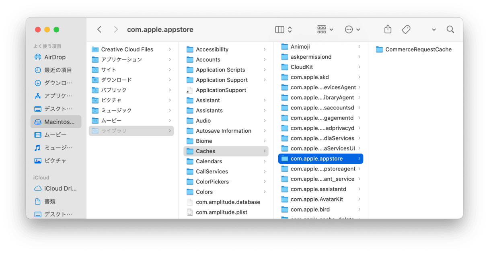Select the com.apple.appstore folder

(x=321, y=158)
